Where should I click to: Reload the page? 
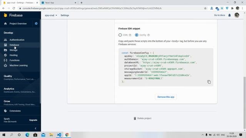(x=14, y=8)
